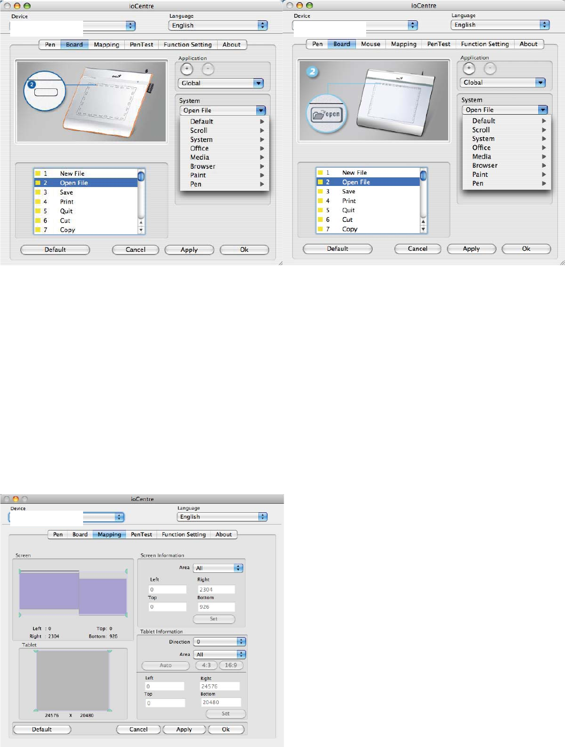The width and height of the screenshot is (565, 747).
Task: Select Quit row in Mouse-tab window list
Action: pyautogui.click(x=368, y=210)
